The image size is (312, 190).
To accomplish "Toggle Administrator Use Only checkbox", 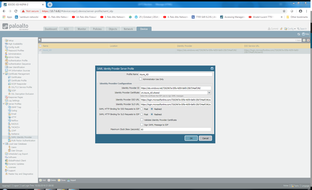I will pyautogui.click(x=141, y=79).
